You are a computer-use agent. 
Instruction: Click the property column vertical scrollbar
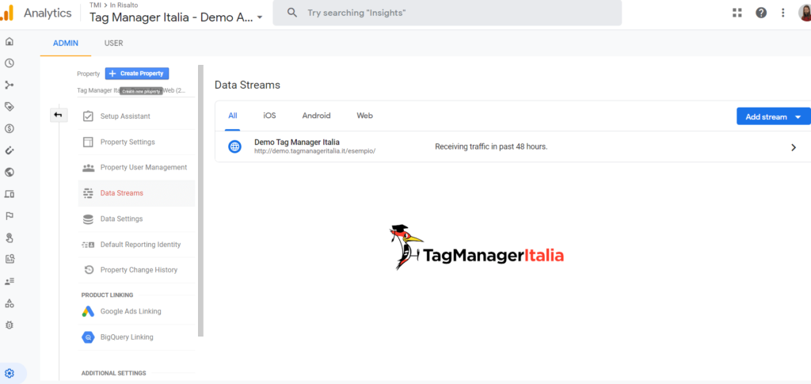tap(200, 200)
